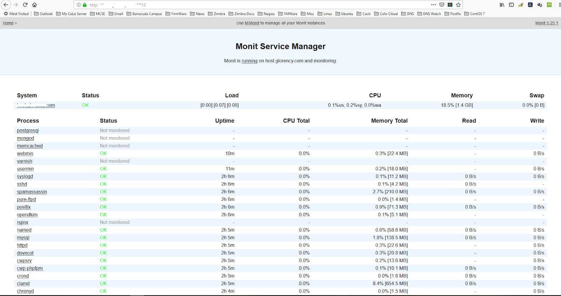Open the pure-ftpd process link

[x=26, y=199]
